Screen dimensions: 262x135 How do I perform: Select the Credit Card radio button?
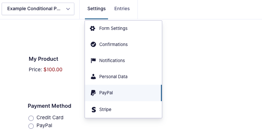click(31, 118)
